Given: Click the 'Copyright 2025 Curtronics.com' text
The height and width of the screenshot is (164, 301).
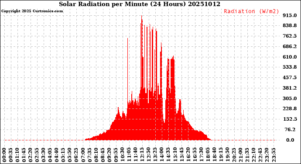Looking at the screenshot, I should click(x=32, y=11).
